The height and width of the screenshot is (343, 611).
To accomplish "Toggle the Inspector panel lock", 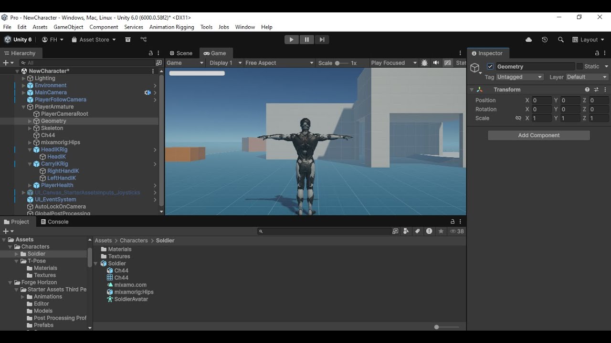I will point(597,53).
